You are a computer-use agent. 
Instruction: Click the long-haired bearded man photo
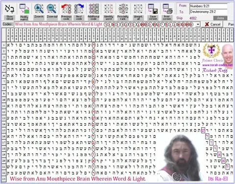181,158
